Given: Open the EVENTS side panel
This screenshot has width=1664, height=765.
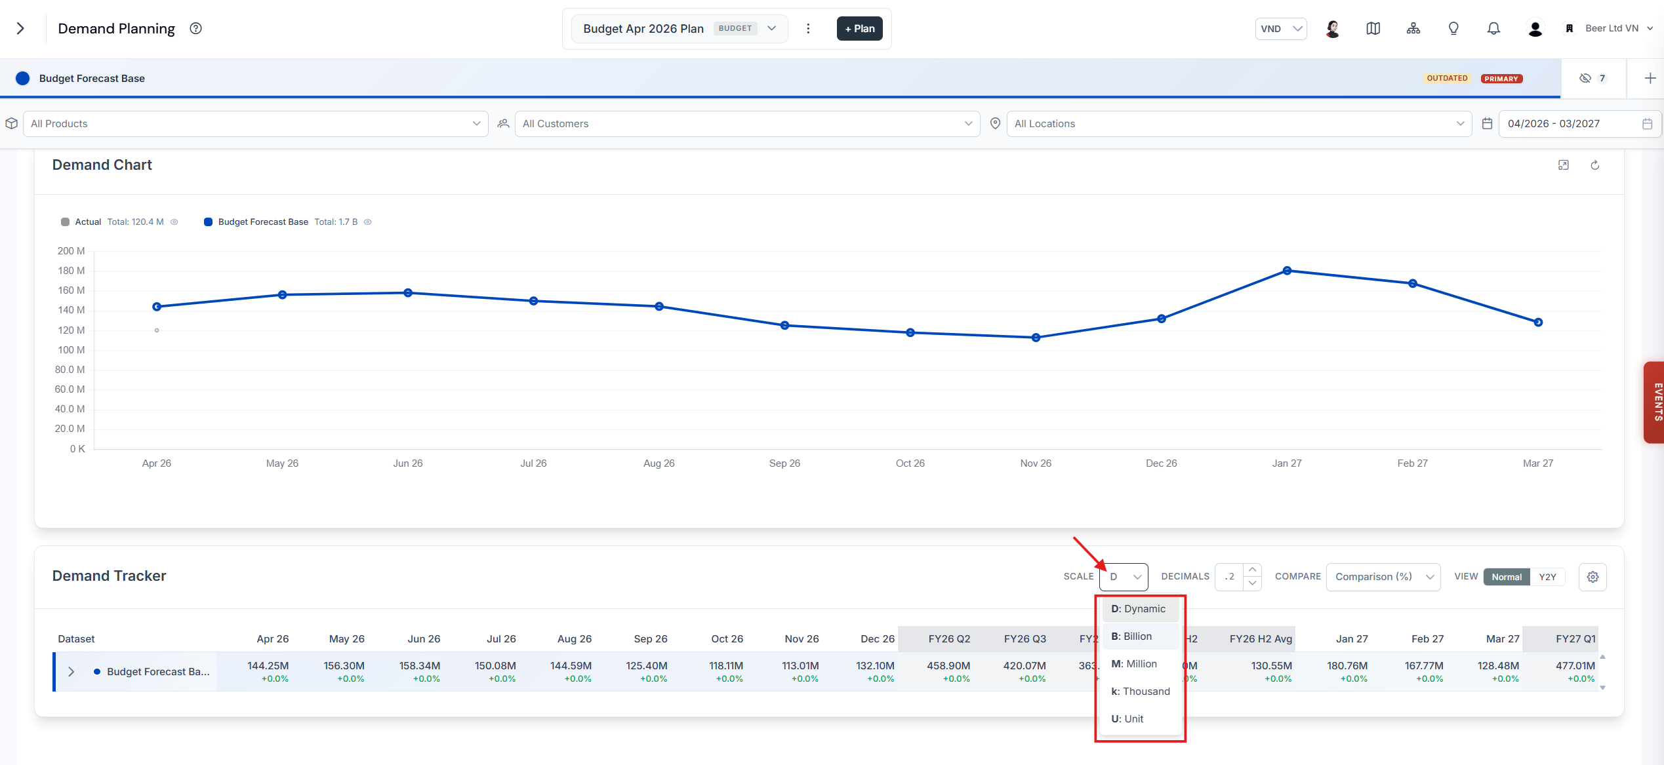Looking at the screenshot, I should [1655, 402].
